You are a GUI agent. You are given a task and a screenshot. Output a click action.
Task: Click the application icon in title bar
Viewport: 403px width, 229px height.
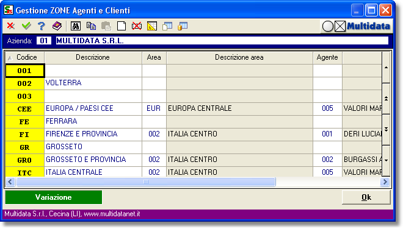point(8,10)
